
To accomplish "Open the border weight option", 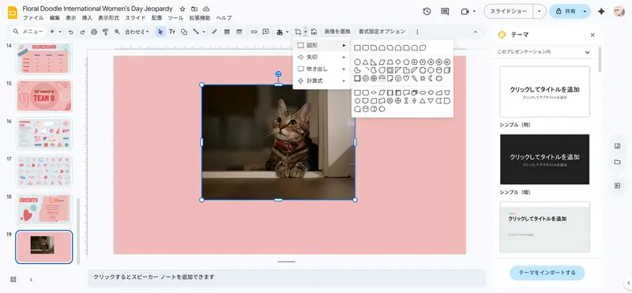I will pos(227,32).
